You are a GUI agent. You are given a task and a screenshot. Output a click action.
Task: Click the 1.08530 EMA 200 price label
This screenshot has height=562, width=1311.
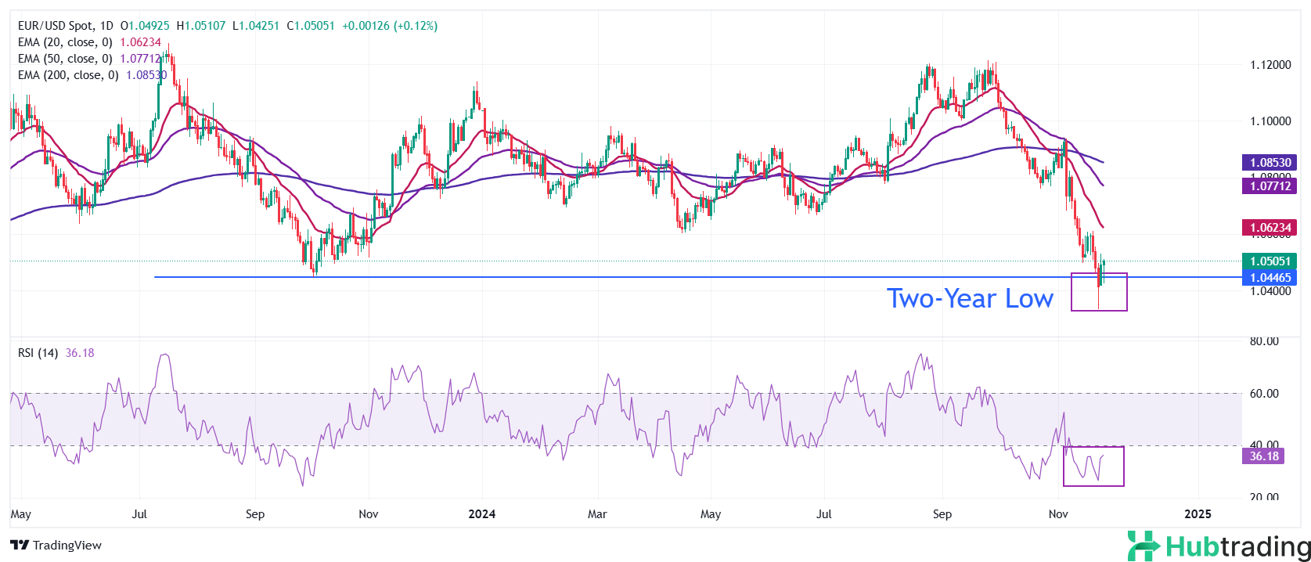click(x=1270, y=163)
